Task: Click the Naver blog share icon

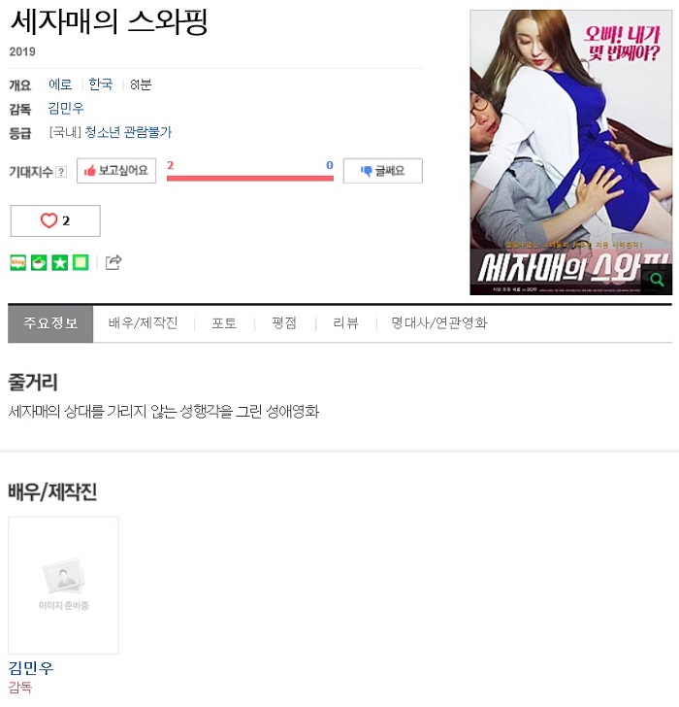Action: [18, 262]
